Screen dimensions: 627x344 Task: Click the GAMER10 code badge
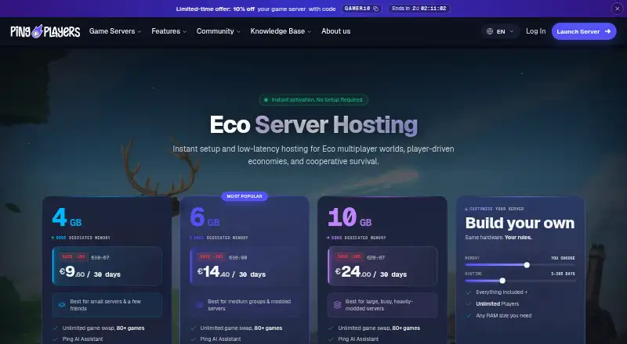click(x=361, y=9)
